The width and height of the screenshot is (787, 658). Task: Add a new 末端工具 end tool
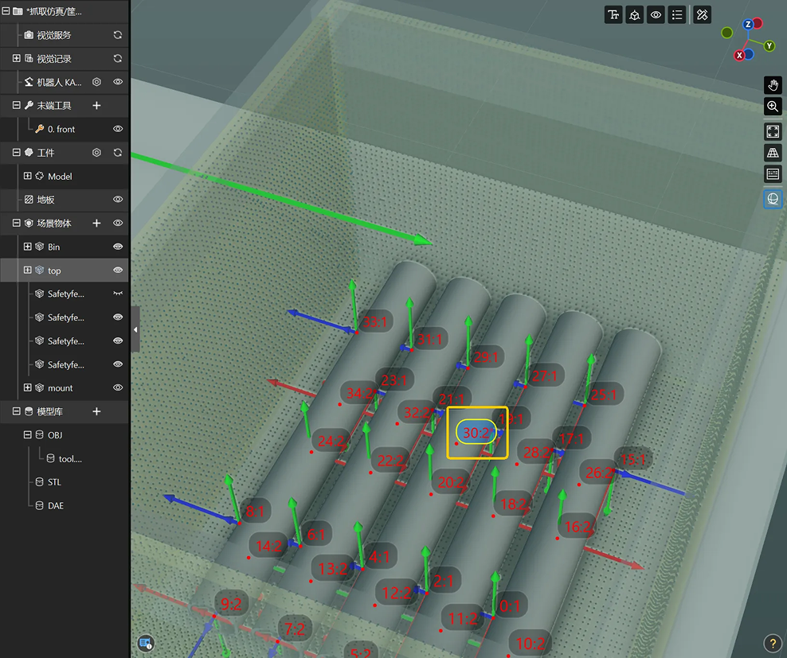(97, 105)
